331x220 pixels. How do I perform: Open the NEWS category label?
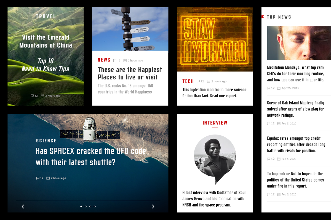(x=104, y=60)
